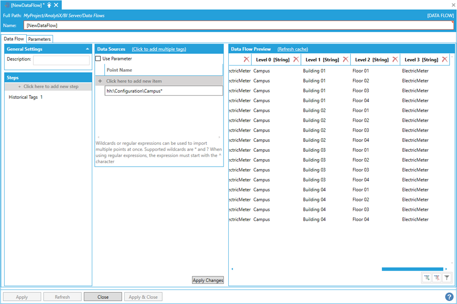Open the blue help question mark icon

(449, 297)
